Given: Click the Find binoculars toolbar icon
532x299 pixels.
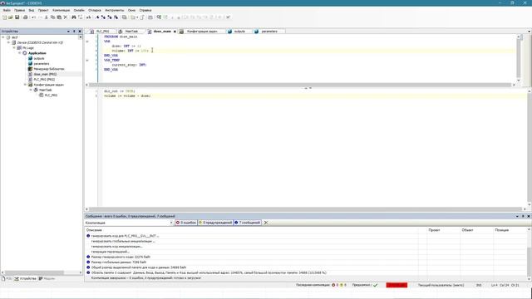Looking at the screenshot, I should 74,17.
